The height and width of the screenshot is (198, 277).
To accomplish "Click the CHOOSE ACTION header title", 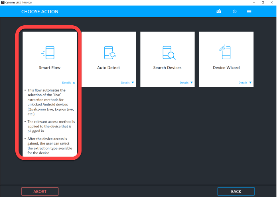I will coord(40,12).
